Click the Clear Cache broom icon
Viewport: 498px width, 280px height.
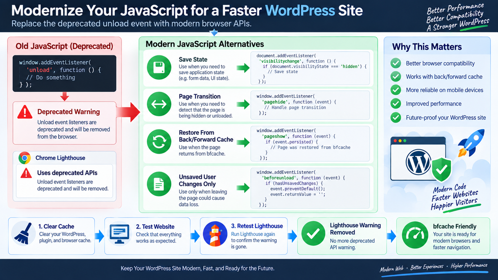tap(23, 234)
